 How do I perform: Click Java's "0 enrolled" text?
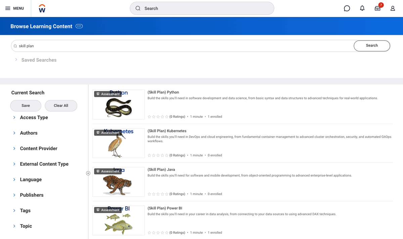click(215, 194)
